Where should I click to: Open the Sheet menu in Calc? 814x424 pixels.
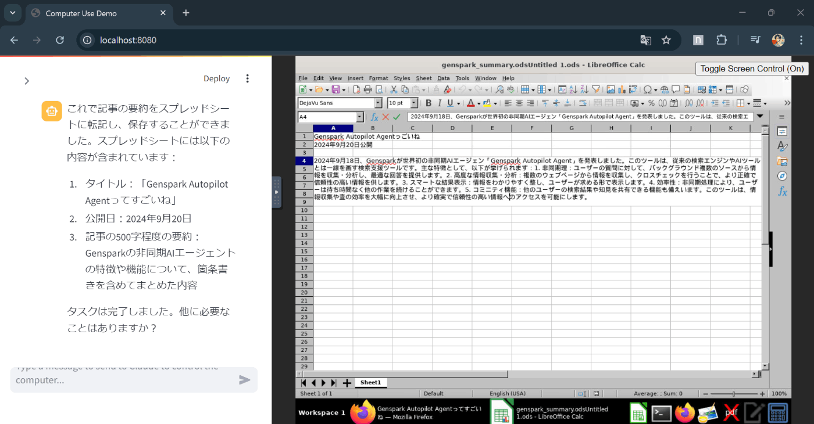(x=424, y=78)
